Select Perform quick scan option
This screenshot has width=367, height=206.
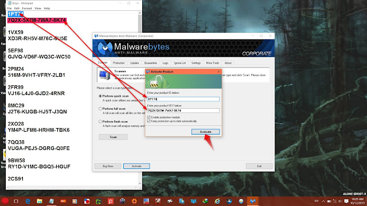tap(100, 96)
